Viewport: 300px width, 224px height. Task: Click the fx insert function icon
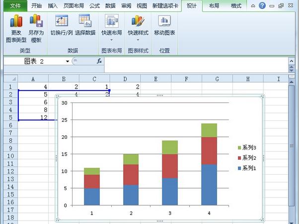99,61
